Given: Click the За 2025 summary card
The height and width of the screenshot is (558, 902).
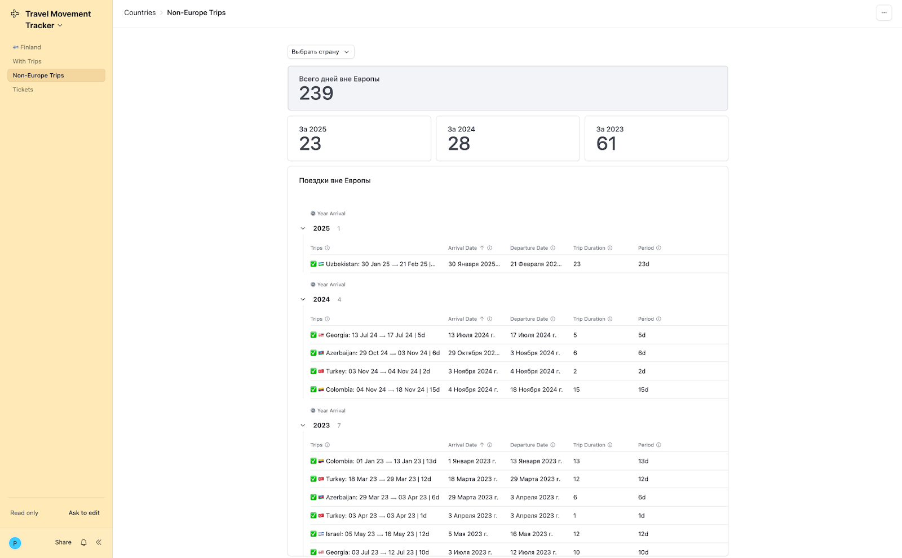Looking at the screenshot, I should click(359, 139).
